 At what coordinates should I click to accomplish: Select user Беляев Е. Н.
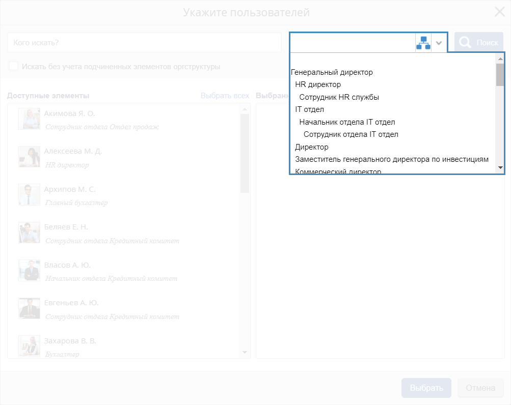[x=66, y=227]
